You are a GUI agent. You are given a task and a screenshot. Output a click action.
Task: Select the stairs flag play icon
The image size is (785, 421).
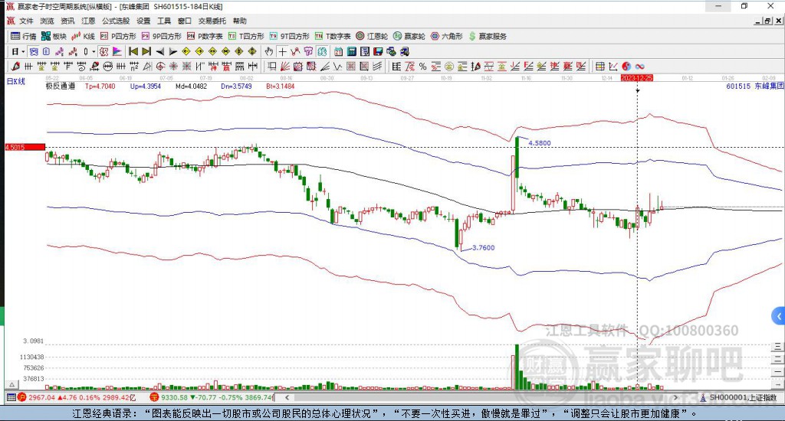click(x=117, y=51)
